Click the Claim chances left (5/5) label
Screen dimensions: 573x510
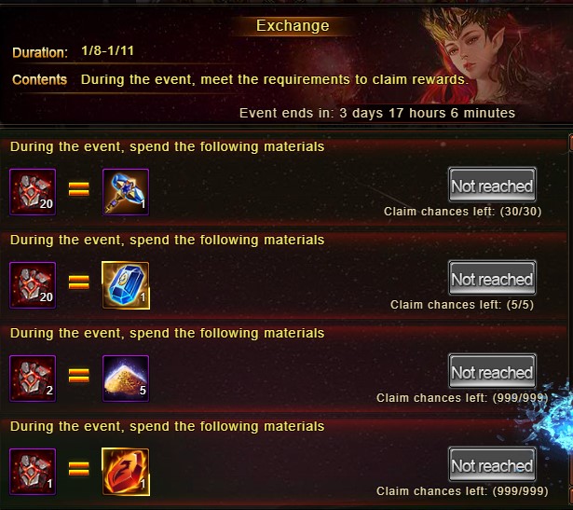tap(462, 305)
